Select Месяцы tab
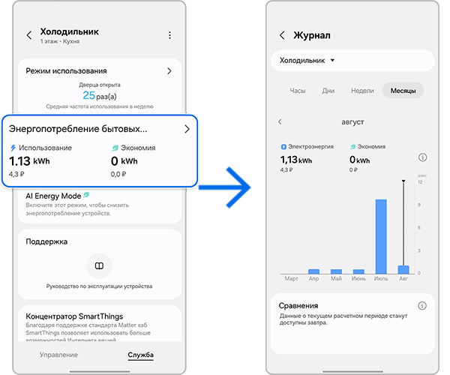The height and width of the screenshot is (375, 450). click(x=403, y=91)
